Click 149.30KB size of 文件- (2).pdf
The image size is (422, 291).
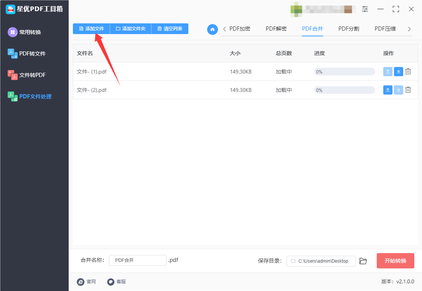[241, 90]
